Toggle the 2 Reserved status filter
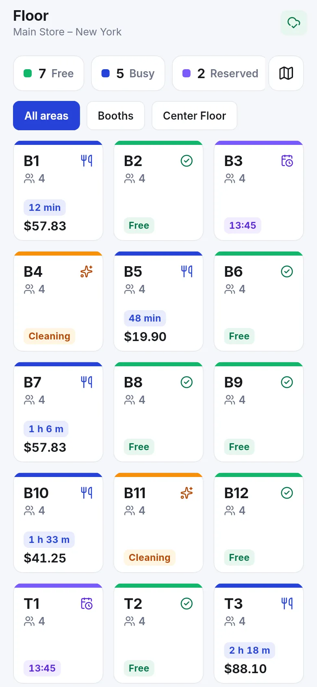317x687 pixels. pos(219,73)
